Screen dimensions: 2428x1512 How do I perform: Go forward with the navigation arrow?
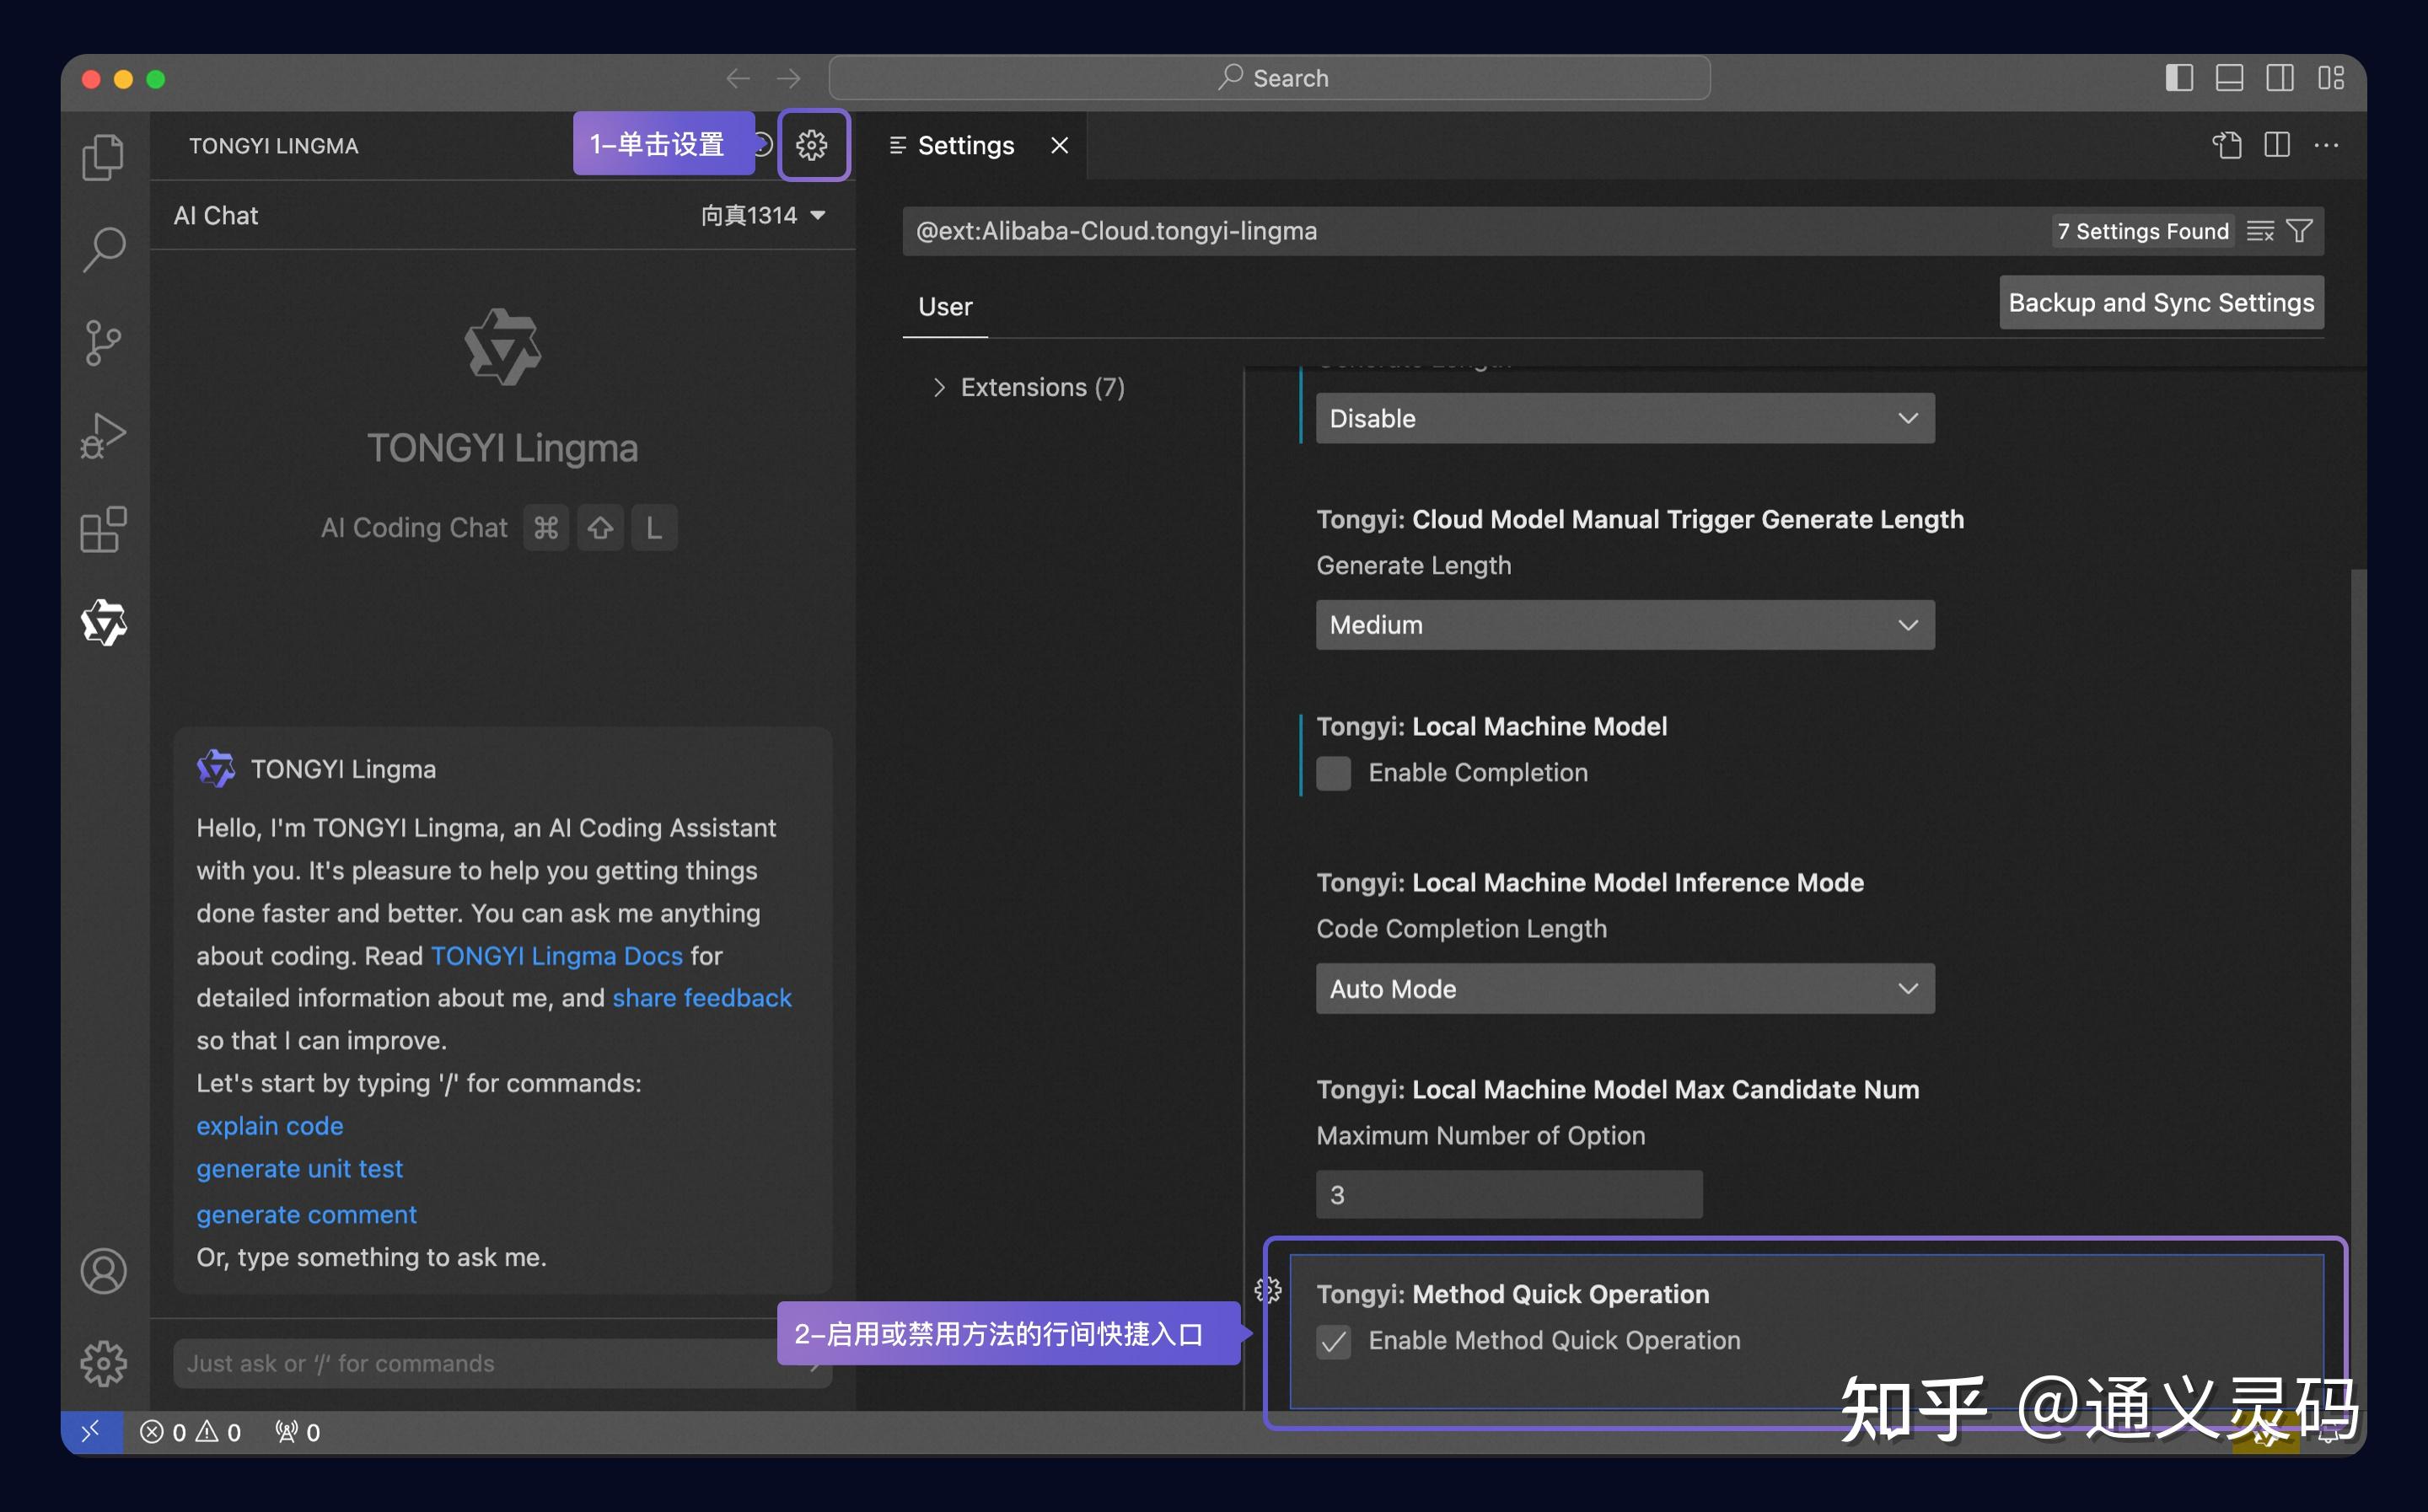coord(789,78)
